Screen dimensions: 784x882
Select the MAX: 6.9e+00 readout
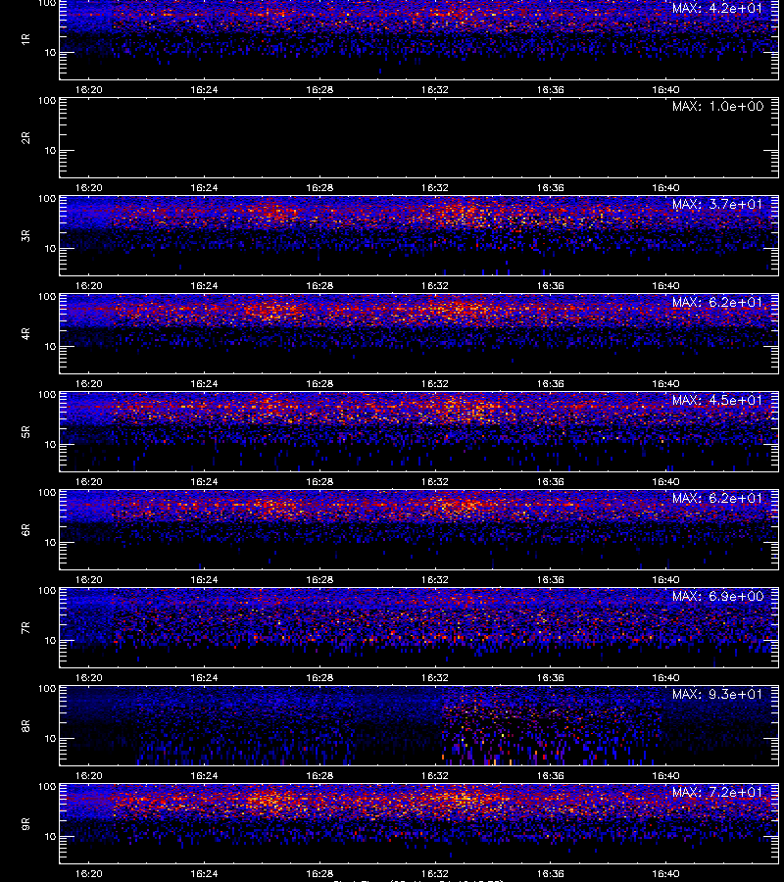pos(717,596)
